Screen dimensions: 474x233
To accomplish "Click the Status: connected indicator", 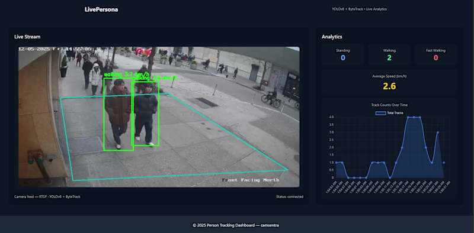I will coord(289,197).
